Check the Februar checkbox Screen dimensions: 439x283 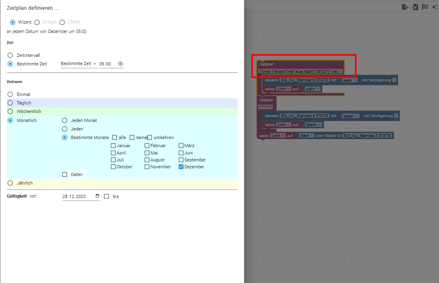point(147,146)
